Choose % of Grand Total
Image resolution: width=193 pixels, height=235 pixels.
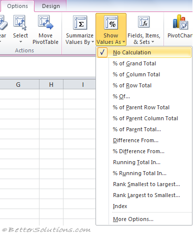[x=144, y=63]
